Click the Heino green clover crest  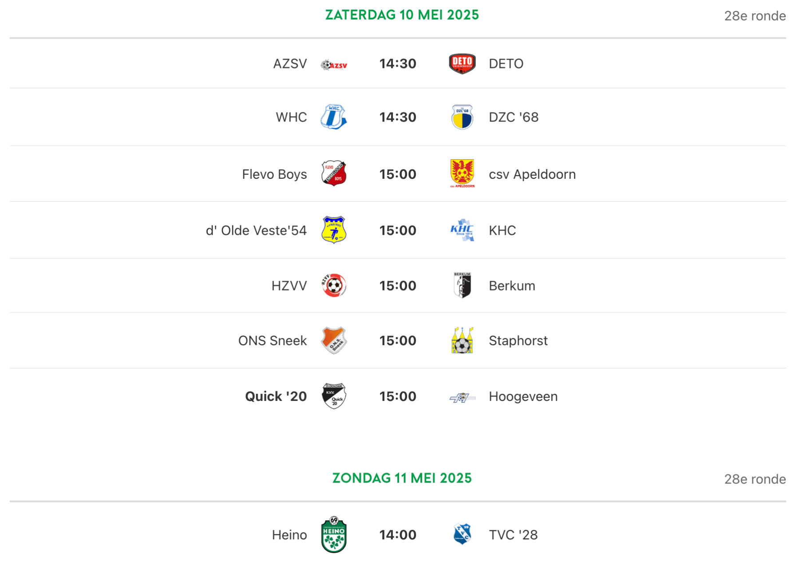pos(334,534)
